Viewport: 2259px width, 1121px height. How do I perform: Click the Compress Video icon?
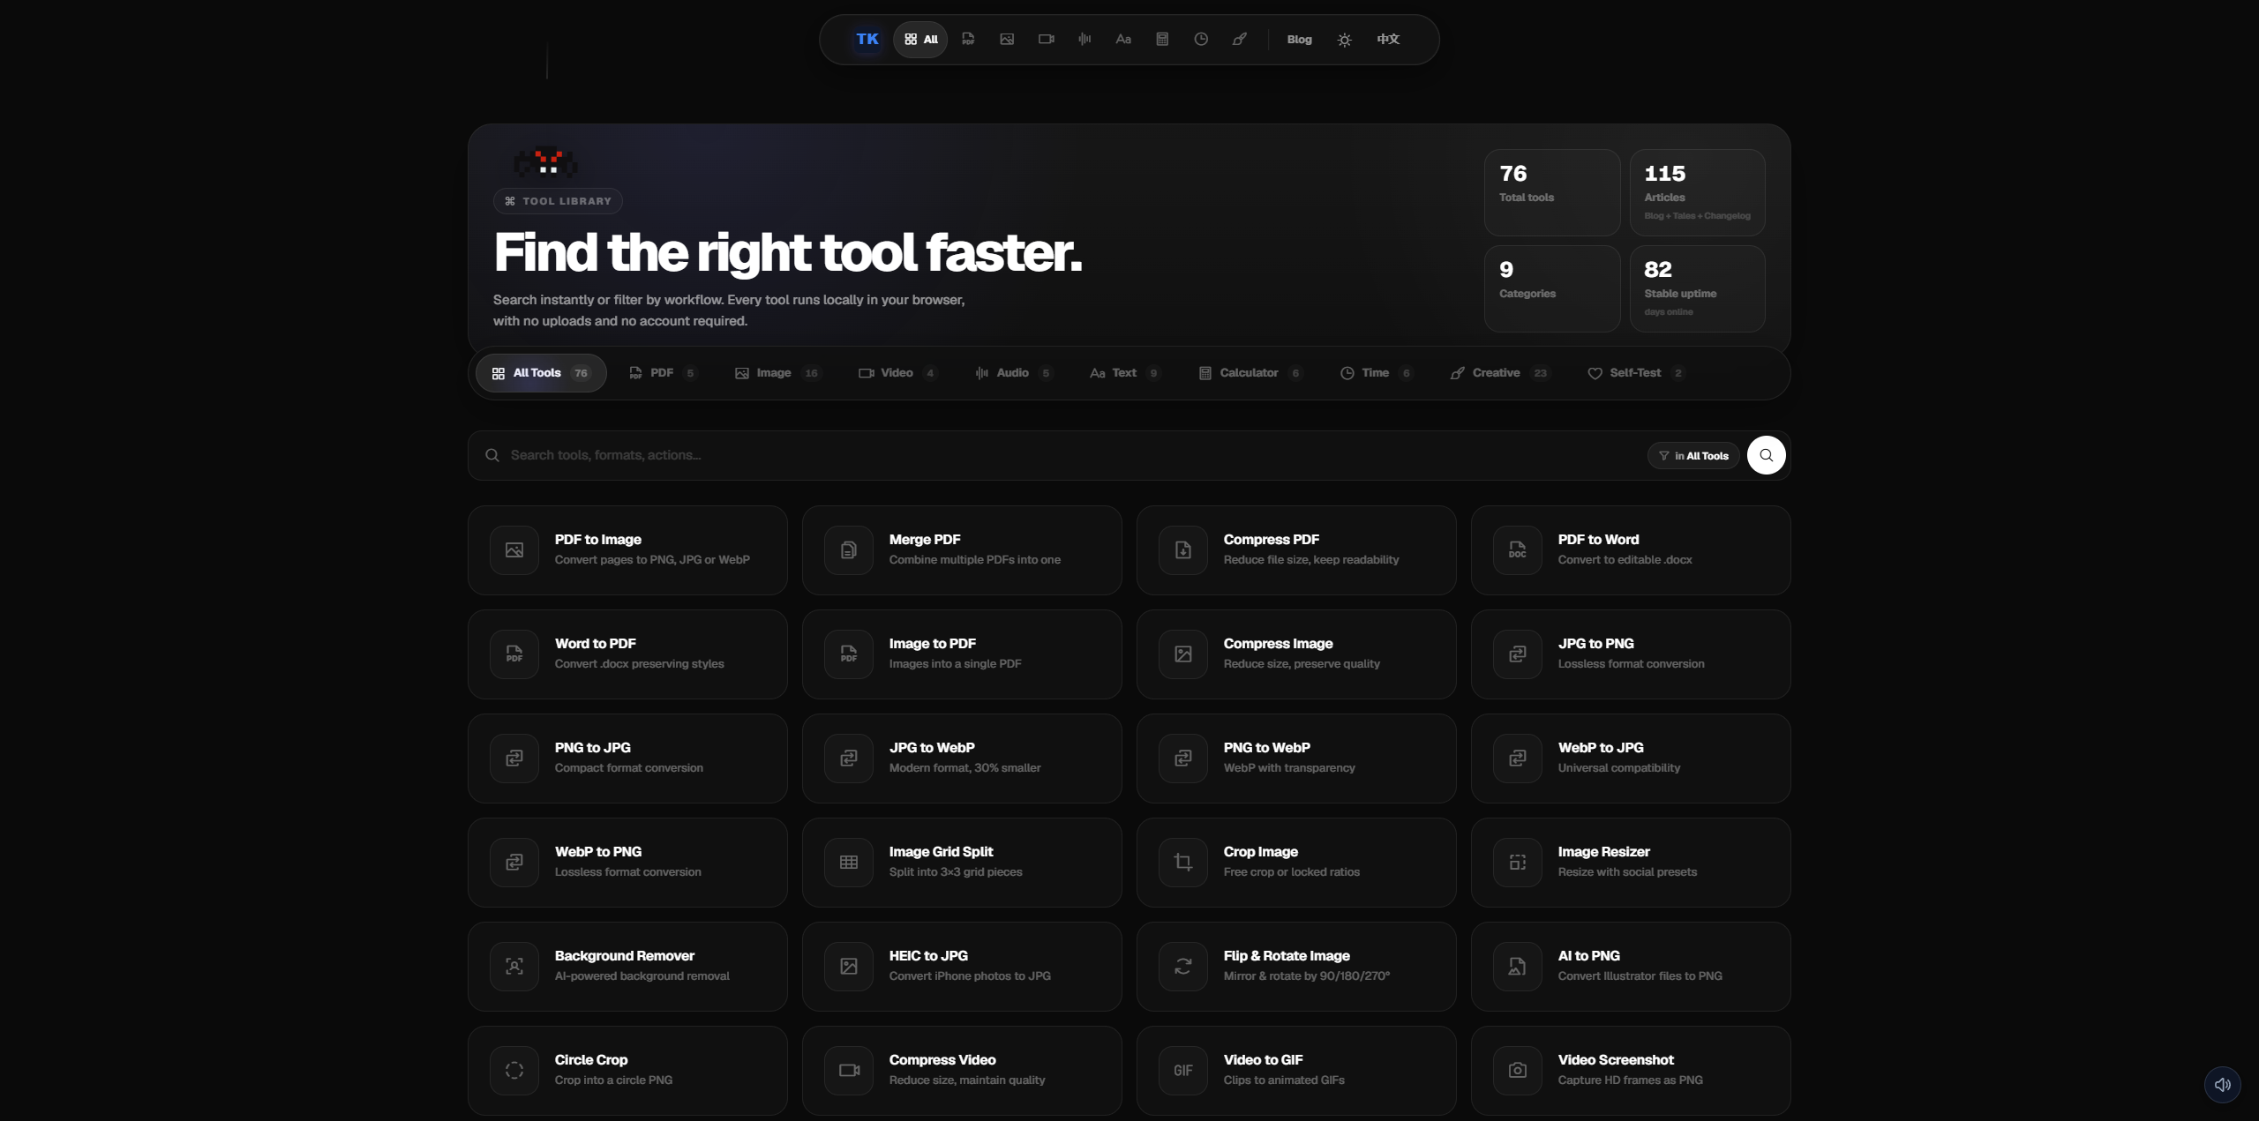coord(849,1071)
